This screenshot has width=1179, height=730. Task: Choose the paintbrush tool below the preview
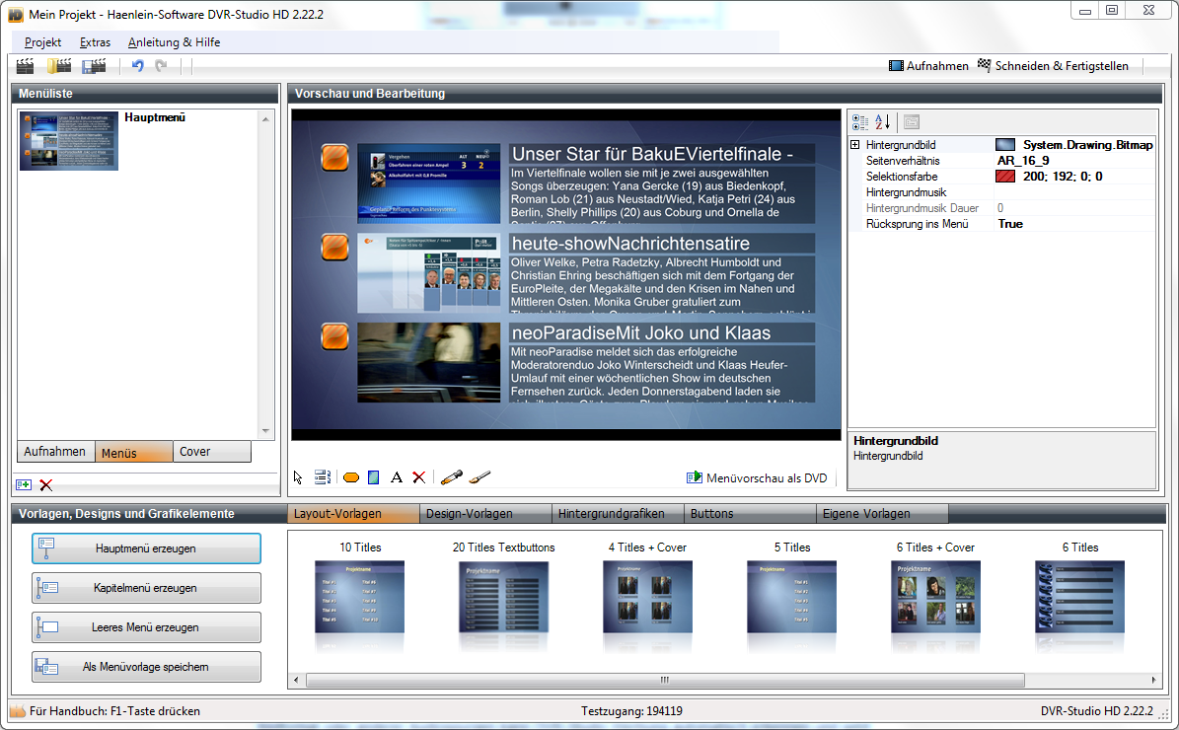pos(479,477)
